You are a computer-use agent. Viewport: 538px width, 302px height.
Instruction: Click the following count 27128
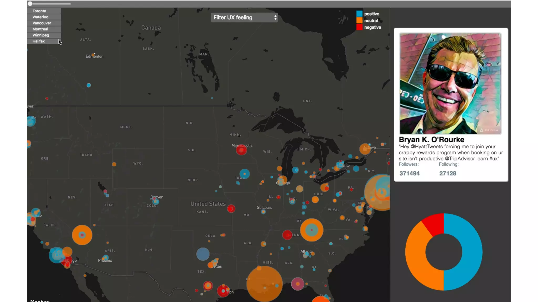(448, 173)
